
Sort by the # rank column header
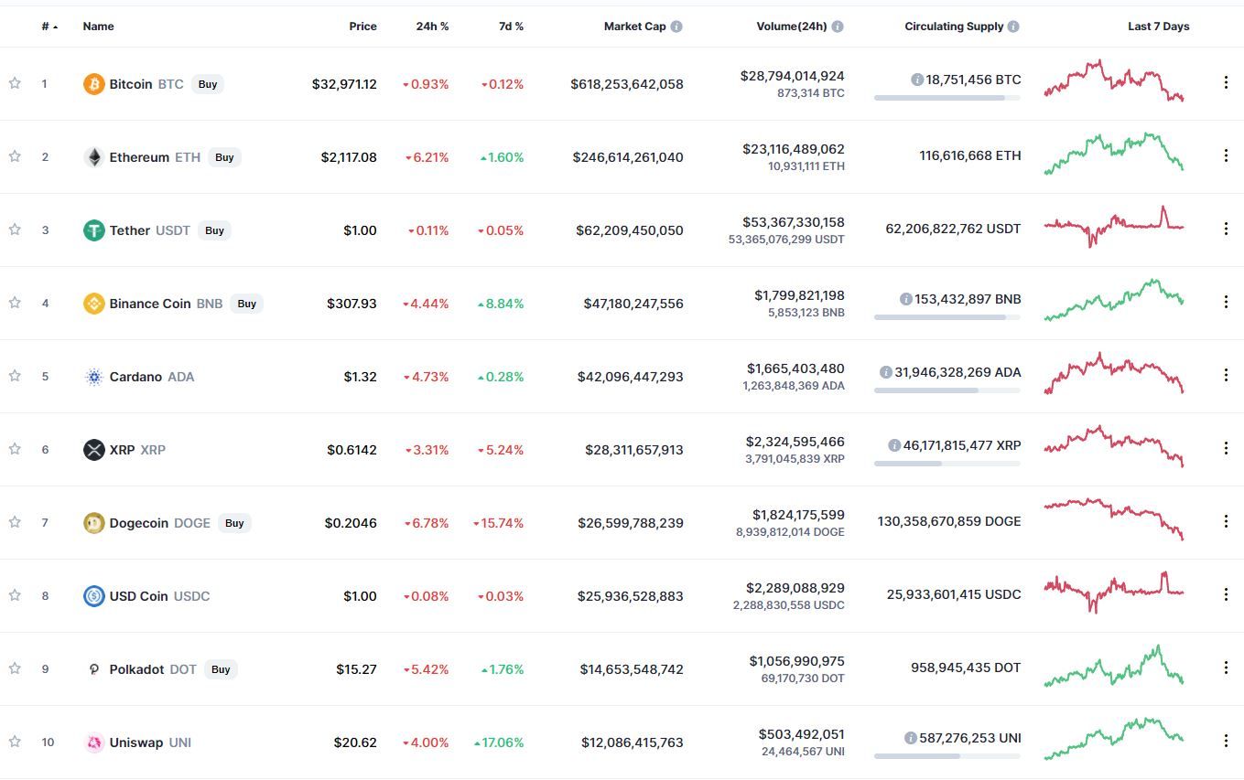tap(49, 27)
